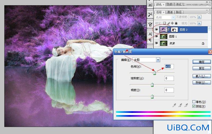Screen dimensions: 212x134
Task: Minimize the Layers panel group
Action: click(207, 10)
